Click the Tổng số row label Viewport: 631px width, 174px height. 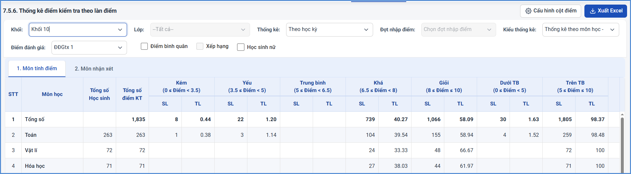pyautogui.click(x=34, y=119)
